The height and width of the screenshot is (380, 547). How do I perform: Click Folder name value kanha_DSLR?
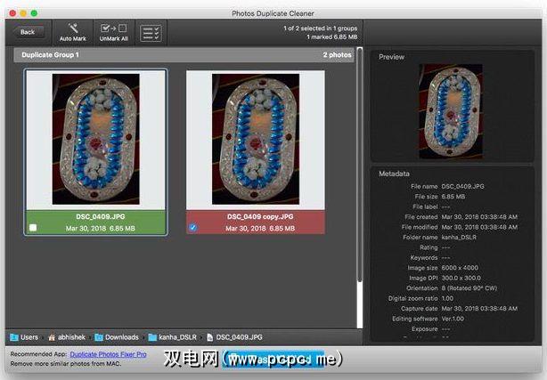tap(459, 238)
